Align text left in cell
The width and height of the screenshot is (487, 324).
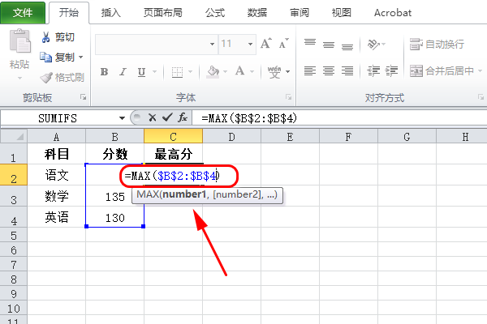pos(310,71)
